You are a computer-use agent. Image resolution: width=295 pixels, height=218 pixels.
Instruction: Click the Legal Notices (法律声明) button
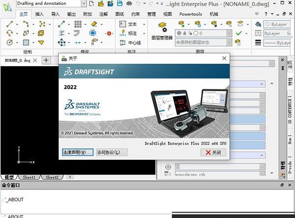pyautogui.click(x=77, y=152)
